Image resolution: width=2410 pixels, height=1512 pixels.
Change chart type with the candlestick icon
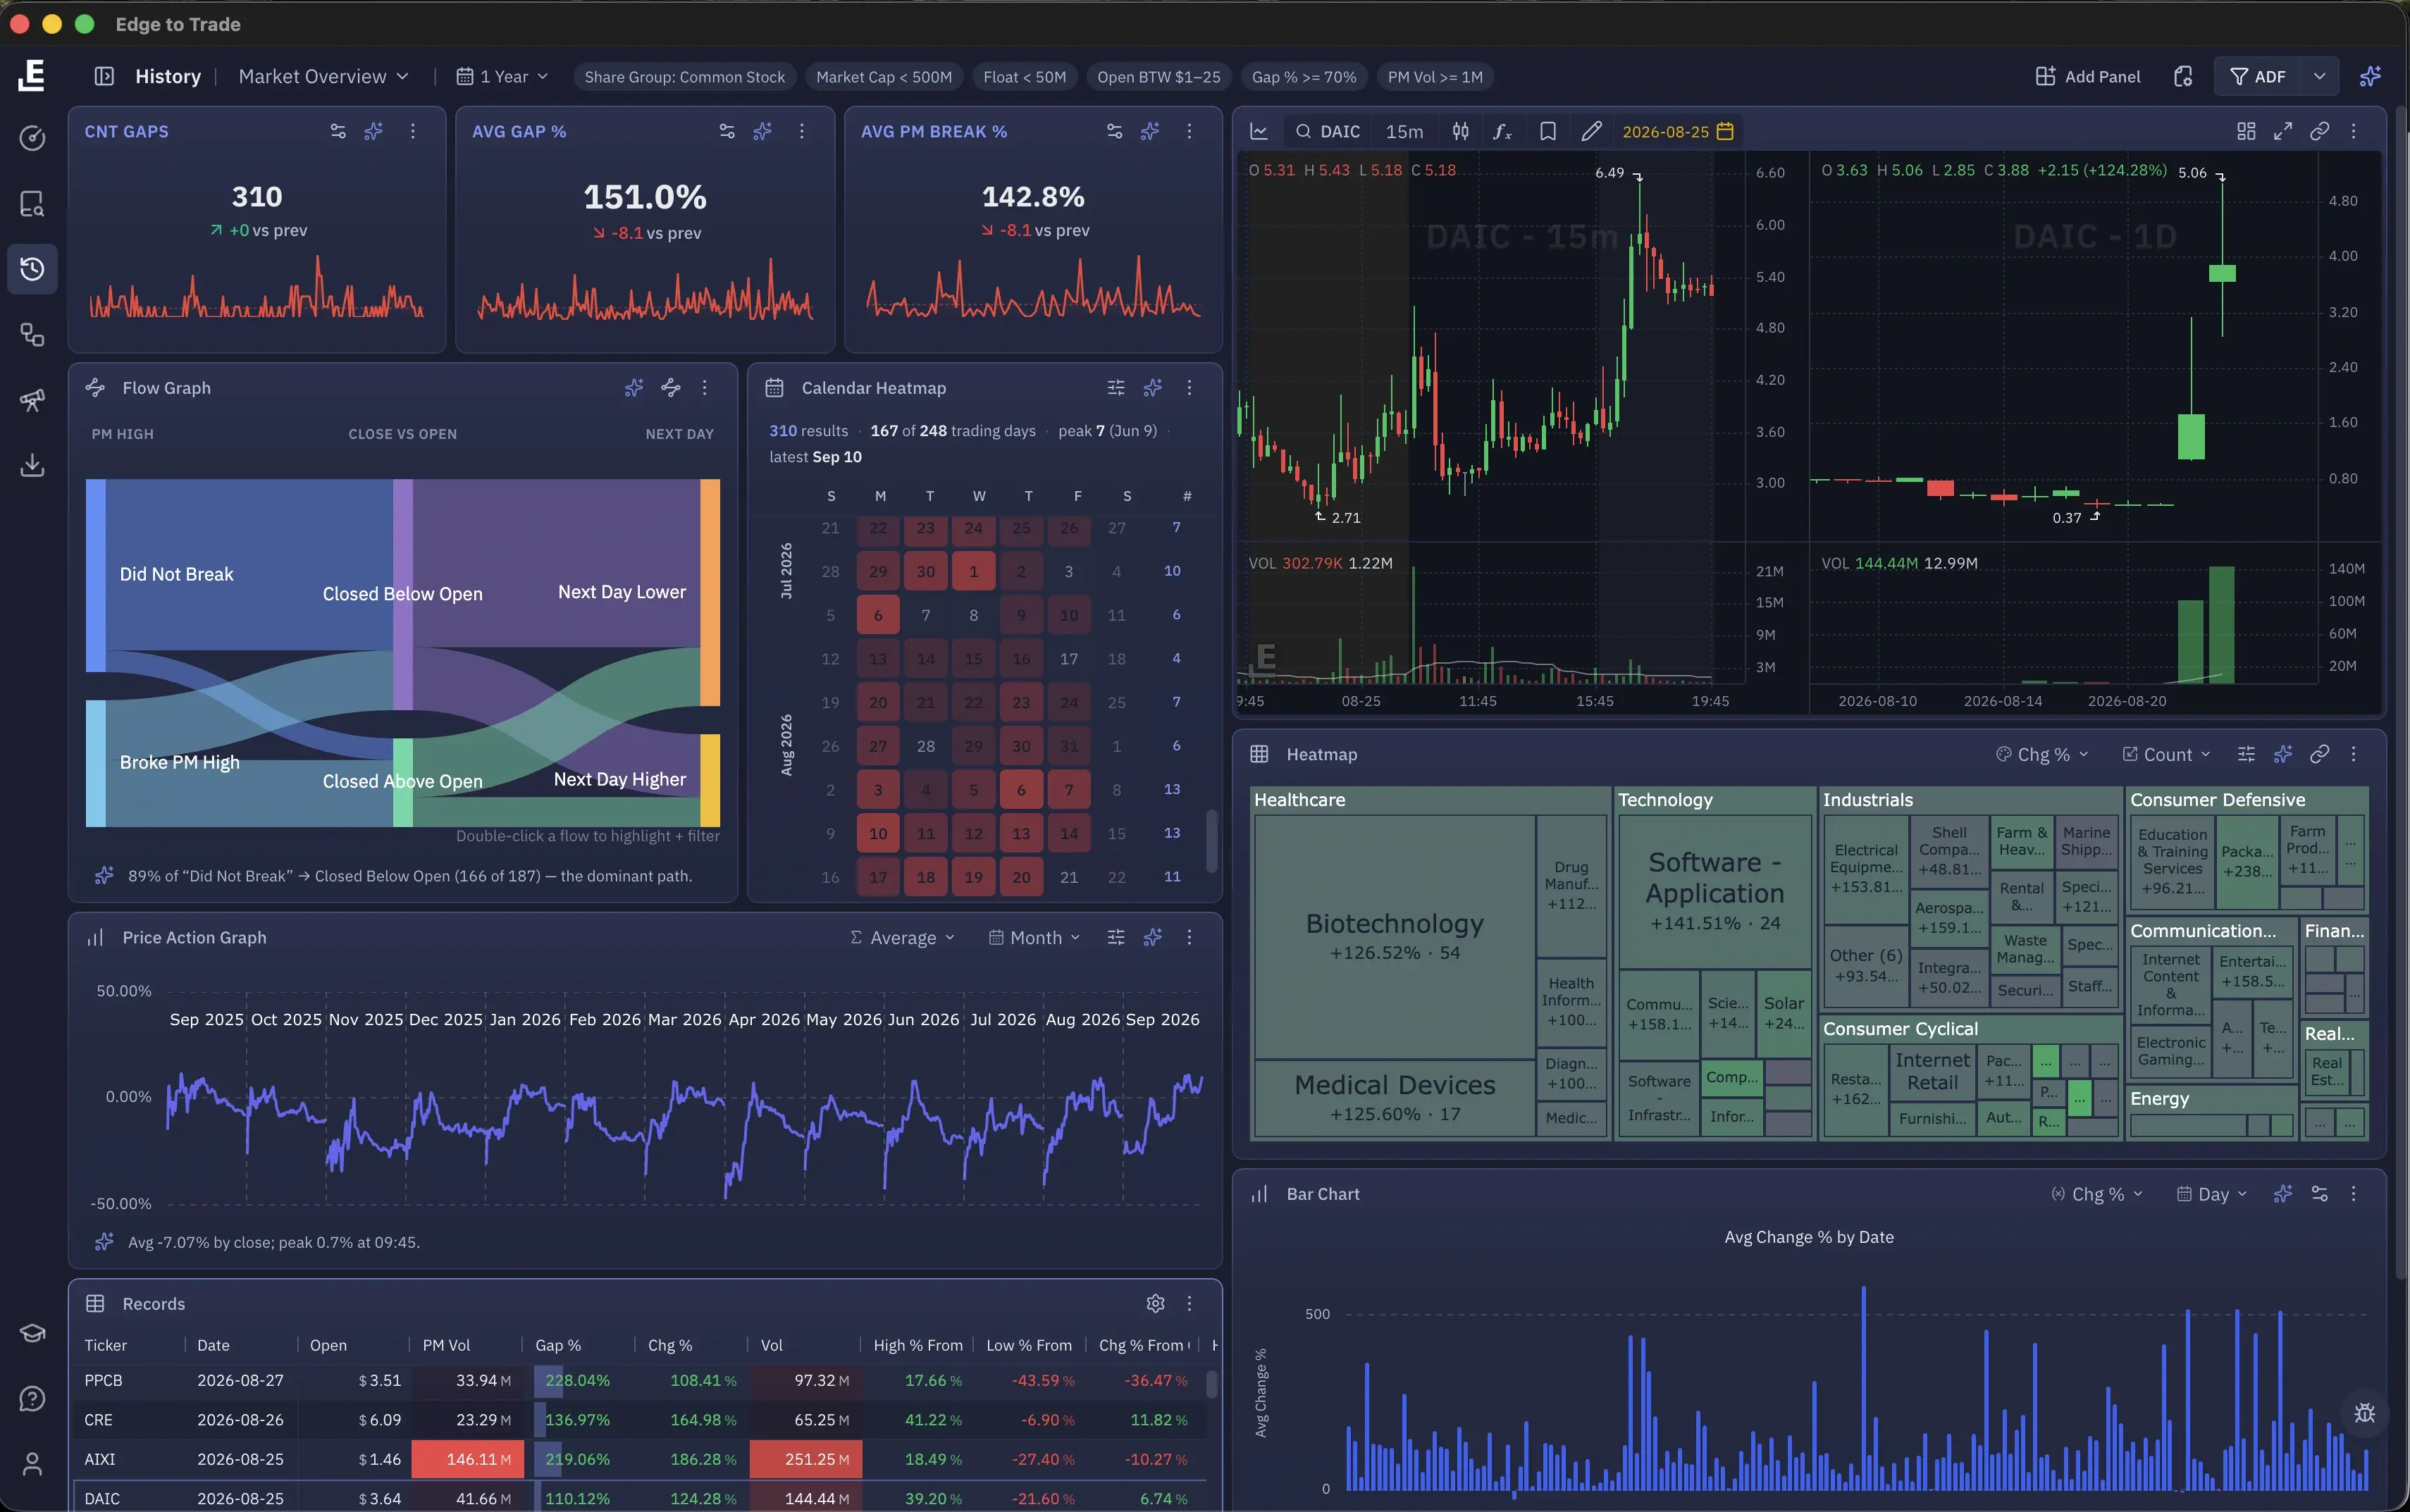click(x=1461, y=131)
